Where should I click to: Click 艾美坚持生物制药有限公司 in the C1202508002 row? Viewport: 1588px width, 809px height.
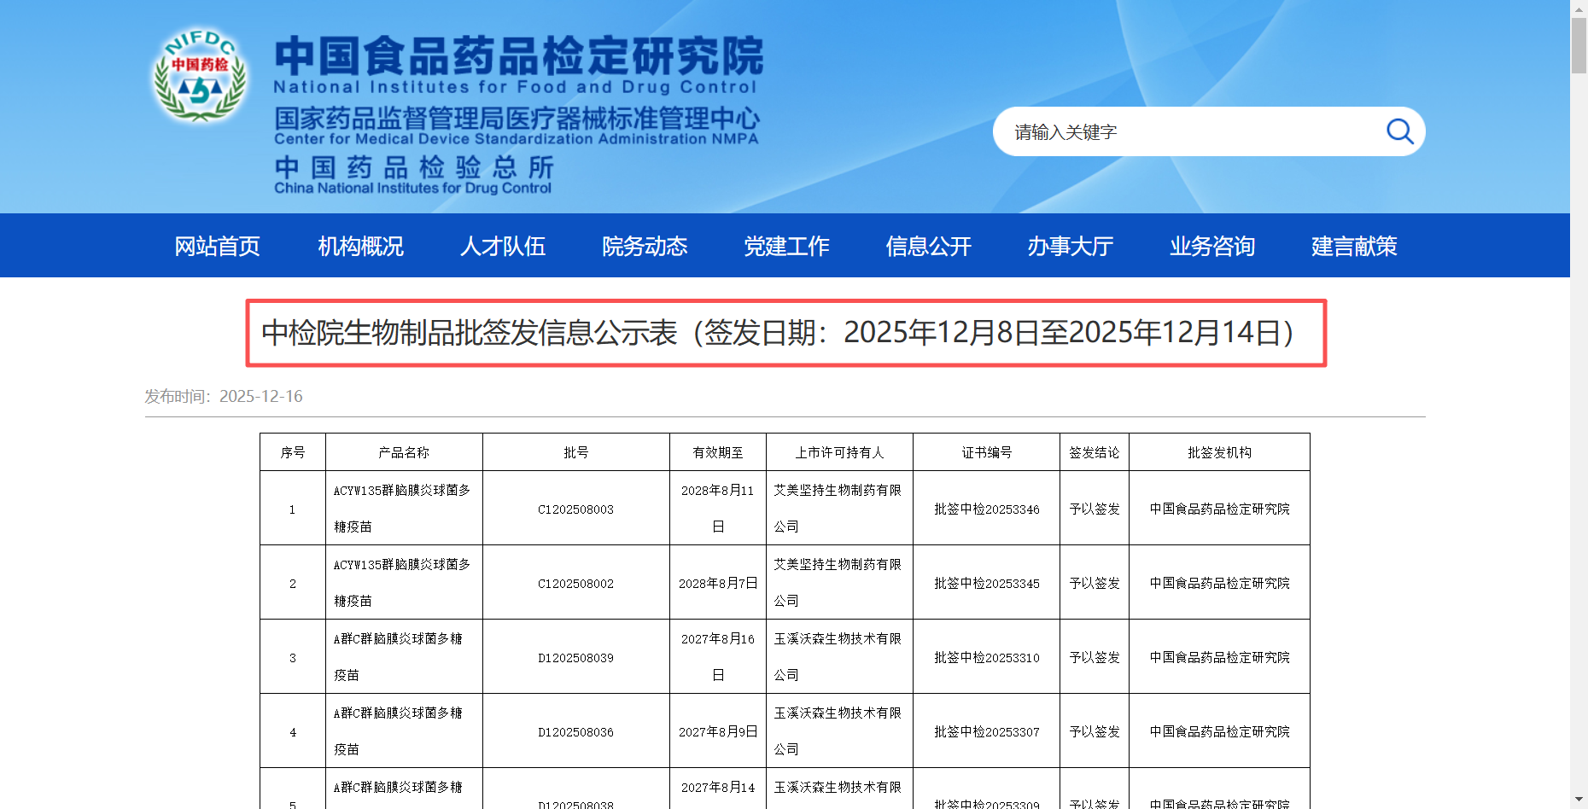(x=838, y=583)
